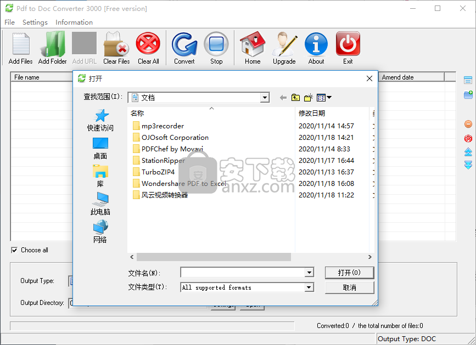This screenshot has width=476, height=345.
Task: Click the move-down arrows icon in the right sidebar
Action: [x=468, y=165]
